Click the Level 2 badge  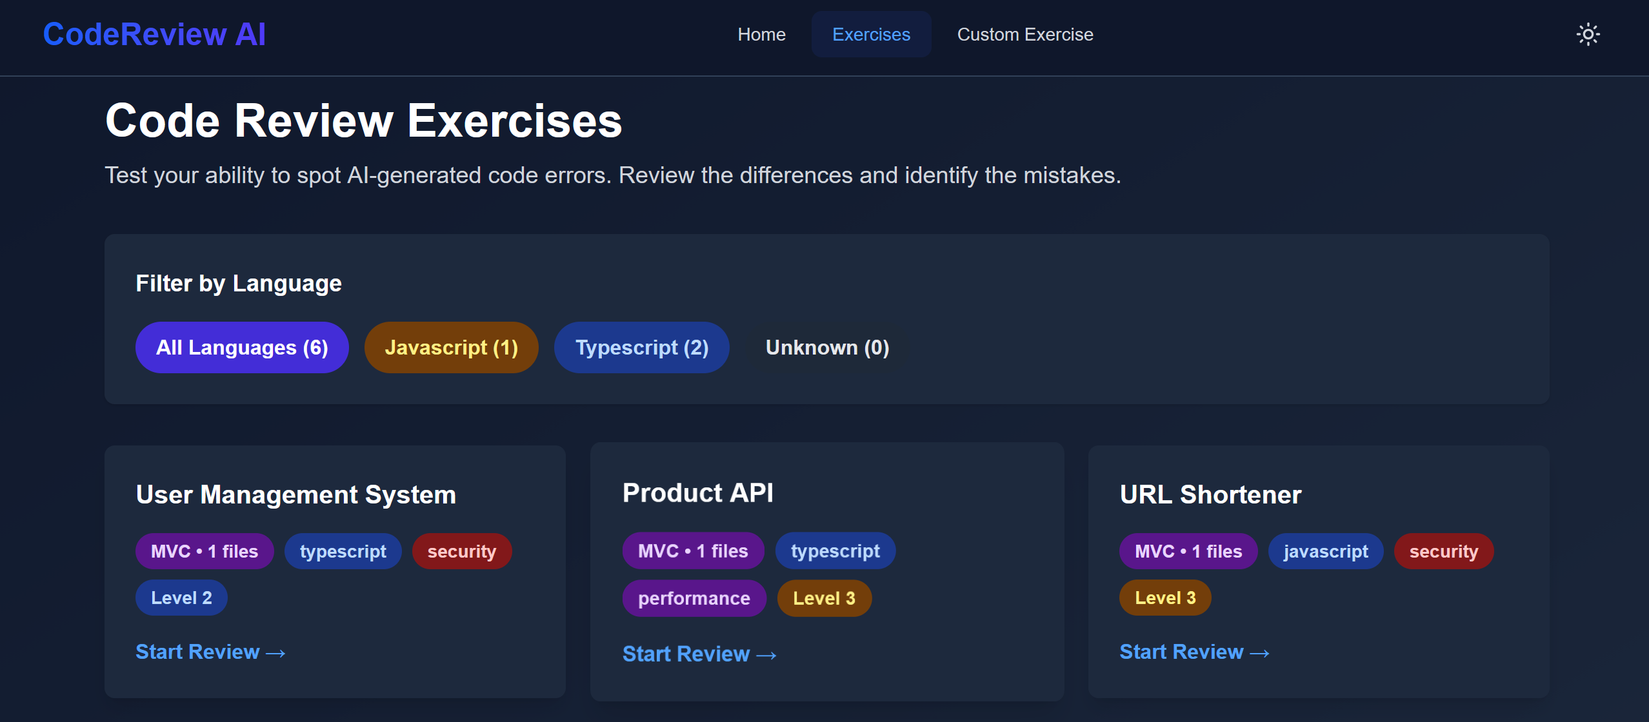pyautogui.click(x=181, y=598)
